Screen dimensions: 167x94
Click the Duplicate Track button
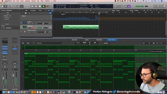26,13
